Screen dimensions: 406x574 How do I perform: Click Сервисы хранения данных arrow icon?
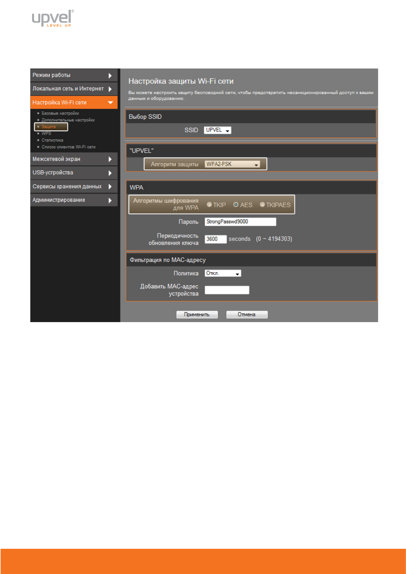point(110,186)
